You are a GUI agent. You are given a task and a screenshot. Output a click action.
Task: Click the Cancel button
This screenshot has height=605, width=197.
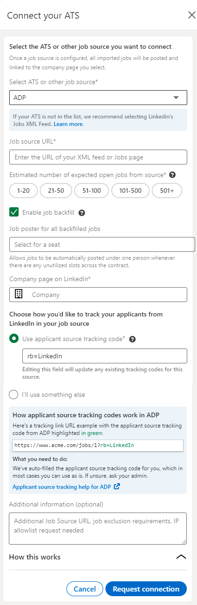click(85, 589)
